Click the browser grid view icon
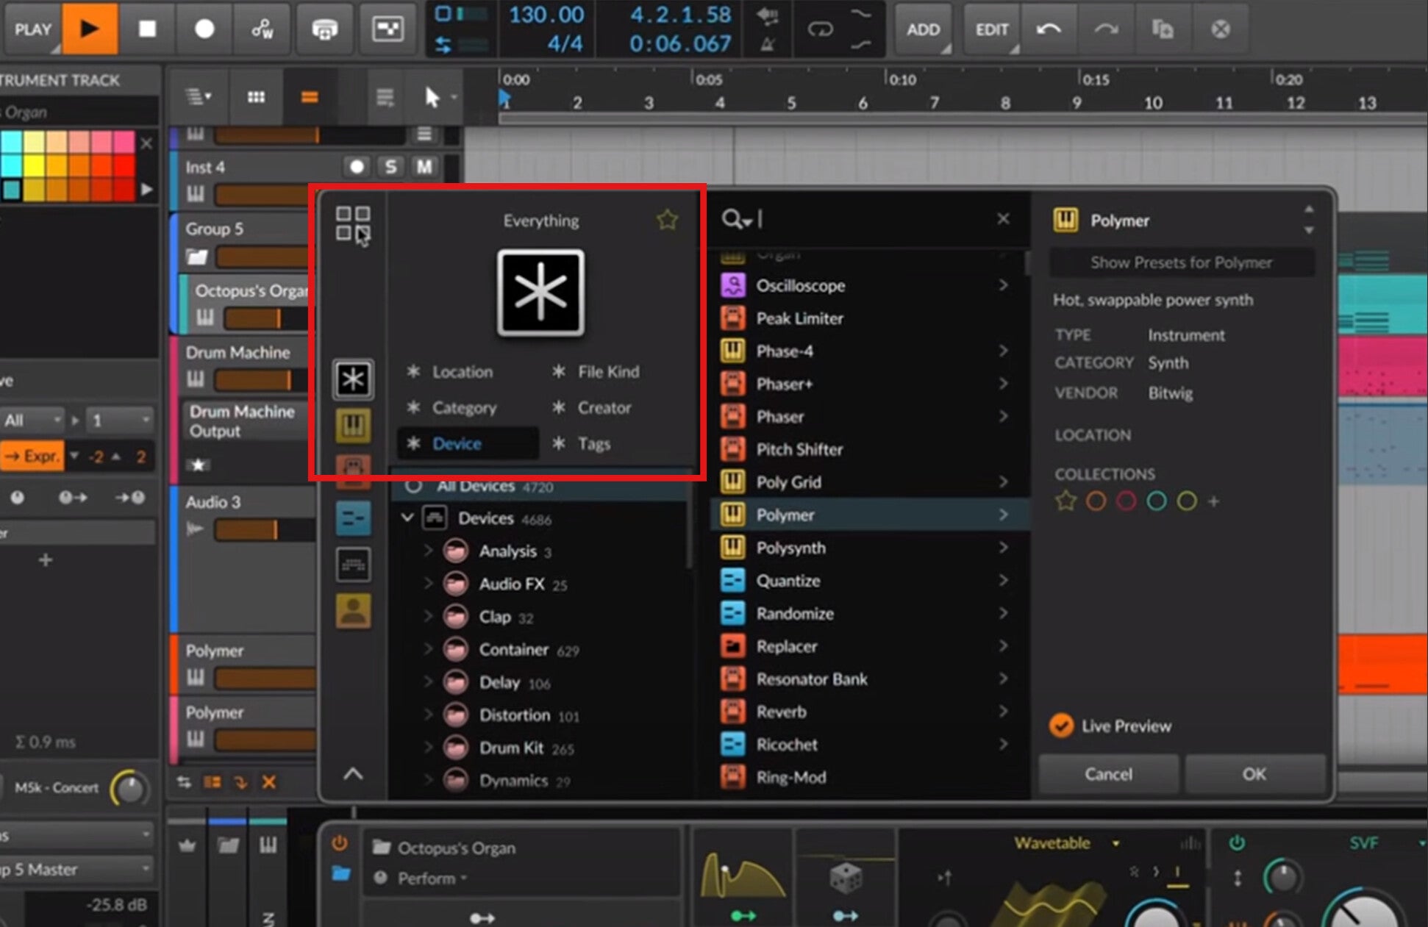 (352, 223)
